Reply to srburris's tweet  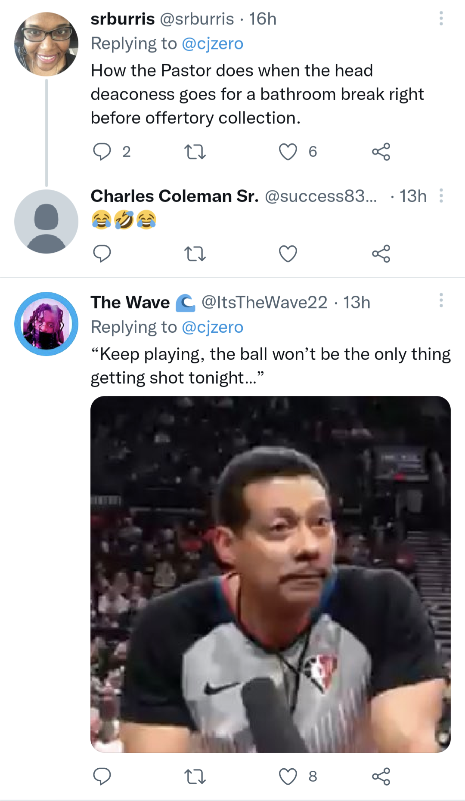point(102,152)
